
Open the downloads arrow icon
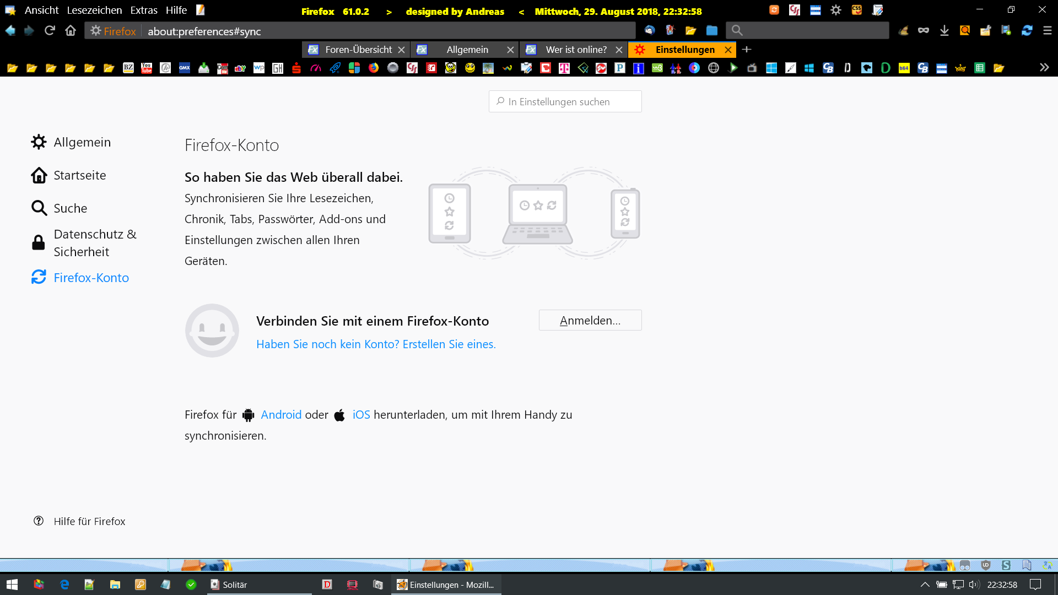[x=944, y=31]
